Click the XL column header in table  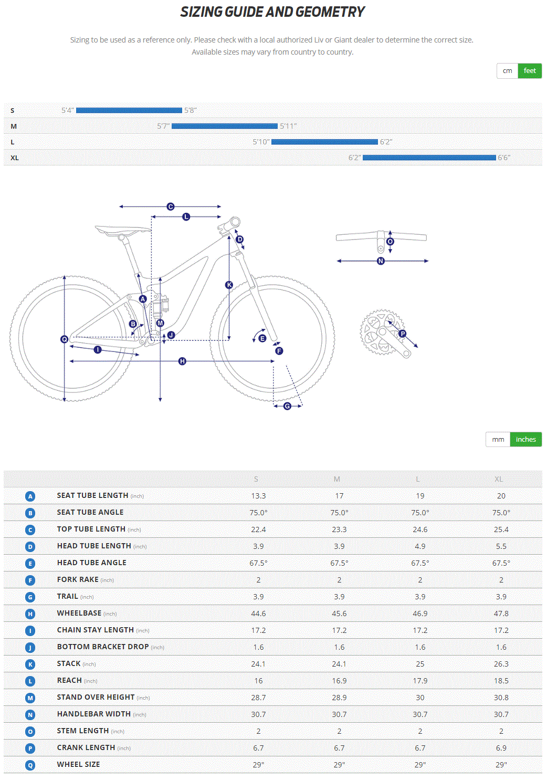pyautogui.click(x=499, y=479)
